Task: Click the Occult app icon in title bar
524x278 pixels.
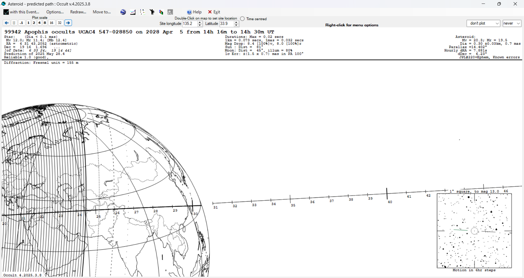Action: click(4, 4)
